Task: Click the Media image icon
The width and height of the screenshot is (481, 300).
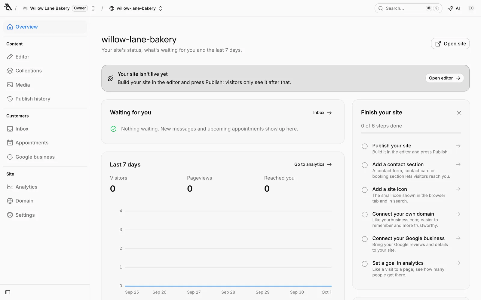Action: [10, 85]
